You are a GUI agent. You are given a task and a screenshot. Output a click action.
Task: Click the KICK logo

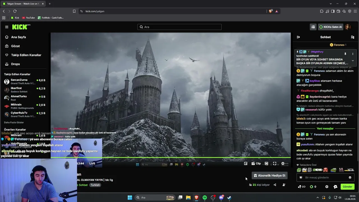(21, 27)
